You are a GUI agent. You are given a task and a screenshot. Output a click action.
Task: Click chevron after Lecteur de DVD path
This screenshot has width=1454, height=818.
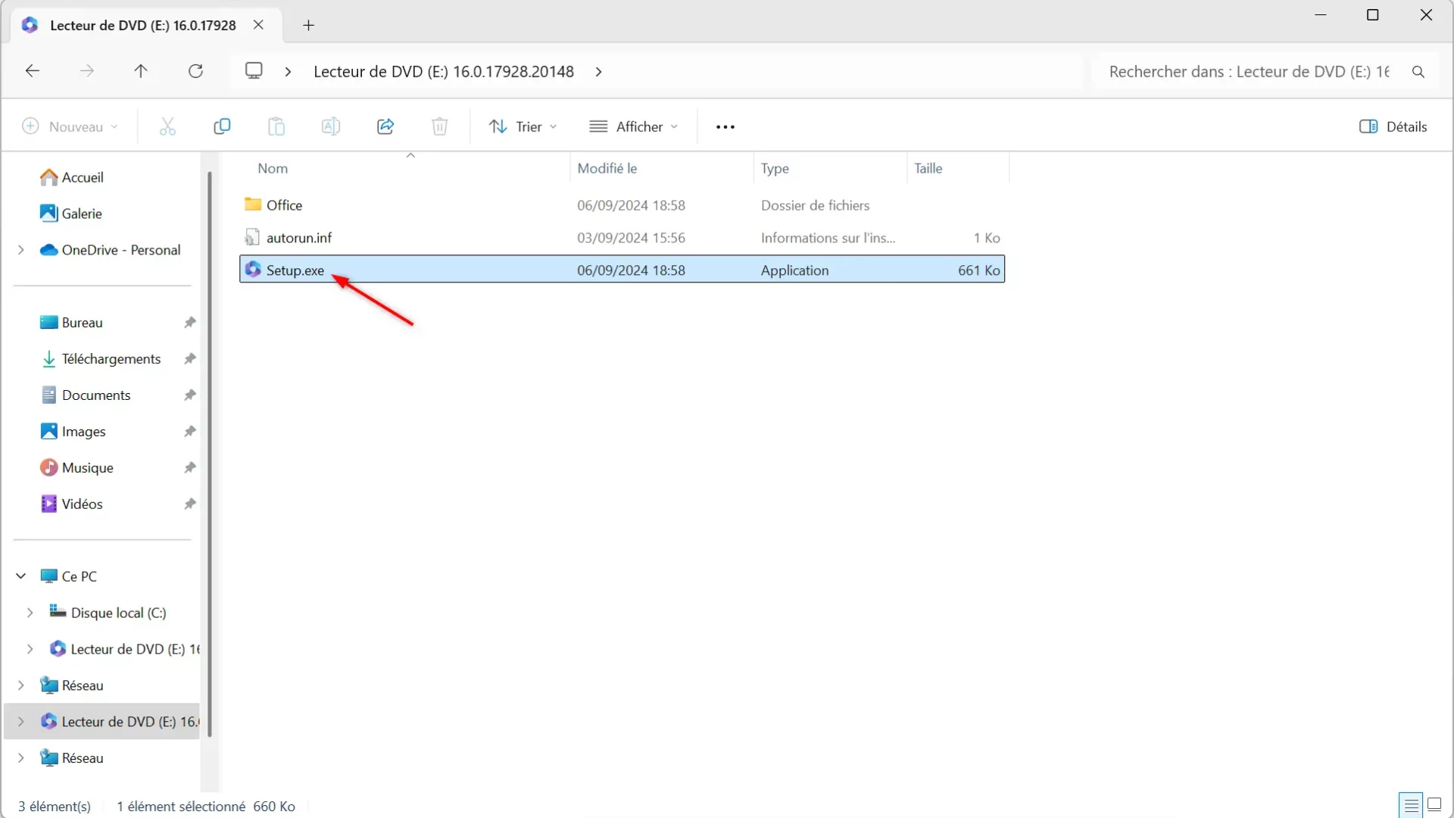(599, 72)
